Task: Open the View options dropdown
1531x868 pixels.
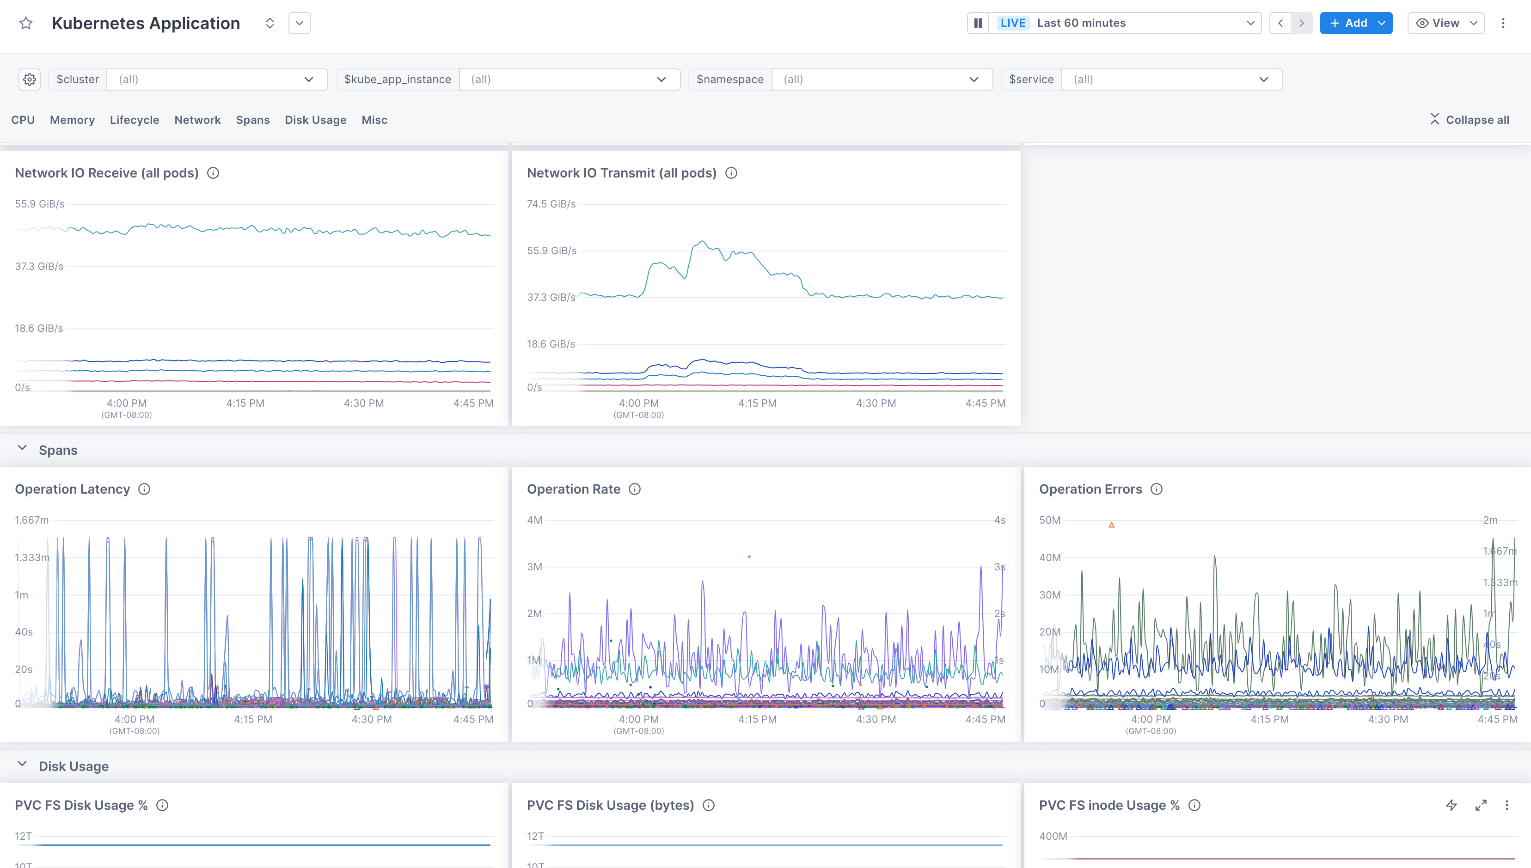Action: (x=1446, y=23)
